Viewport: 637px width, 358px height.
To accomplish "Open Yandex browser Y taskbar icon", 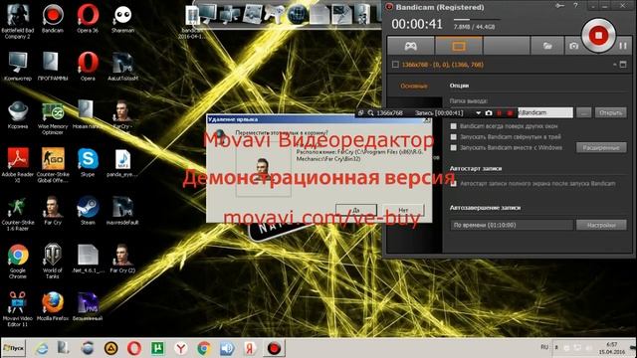I will [181, 348].
